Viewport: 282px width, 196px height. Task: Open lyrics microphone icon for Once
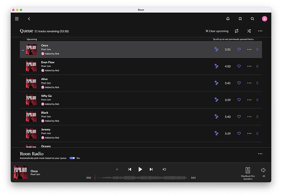point(216,49)
